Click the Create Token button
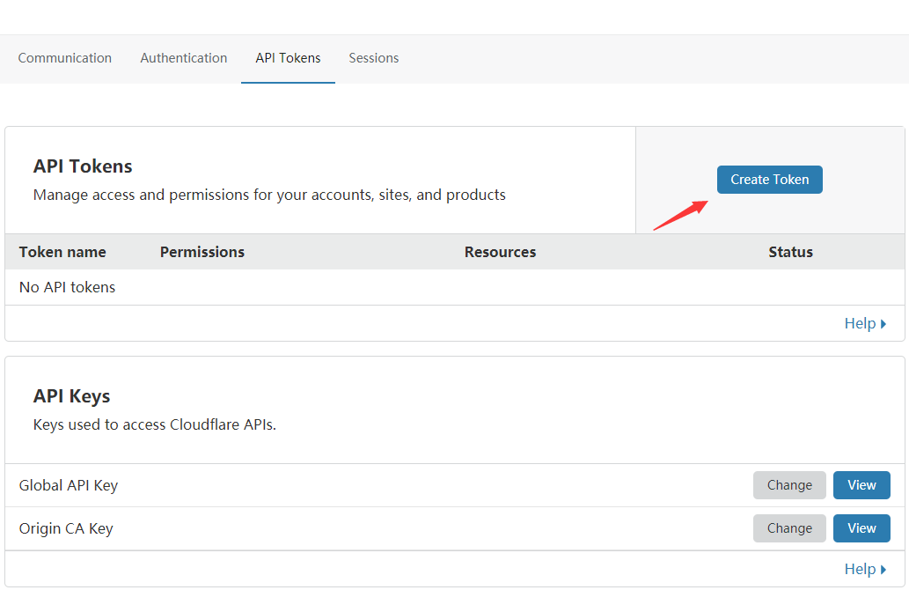 (x=769, y=180)
